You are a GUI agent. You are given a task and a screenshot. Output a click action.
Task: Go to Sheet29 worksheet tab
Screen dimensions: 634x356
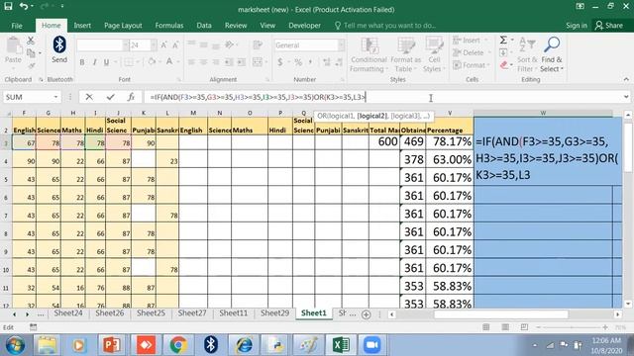(274, 313)
